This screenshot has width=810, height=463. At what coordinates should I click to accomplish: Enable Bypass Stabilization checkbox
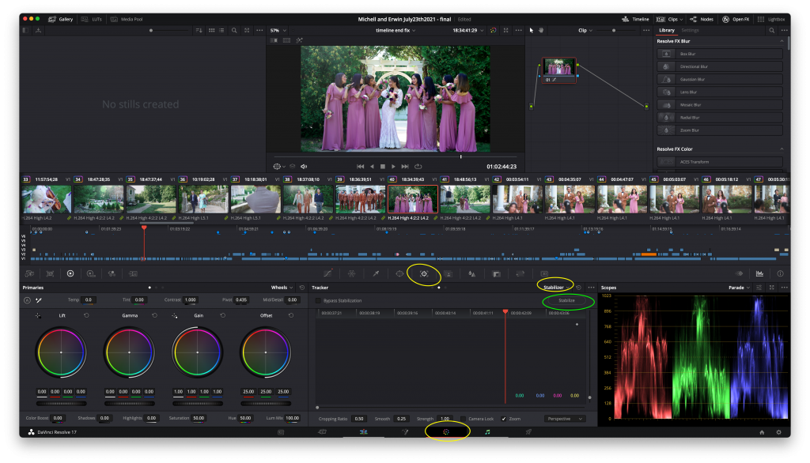point(319,301)
